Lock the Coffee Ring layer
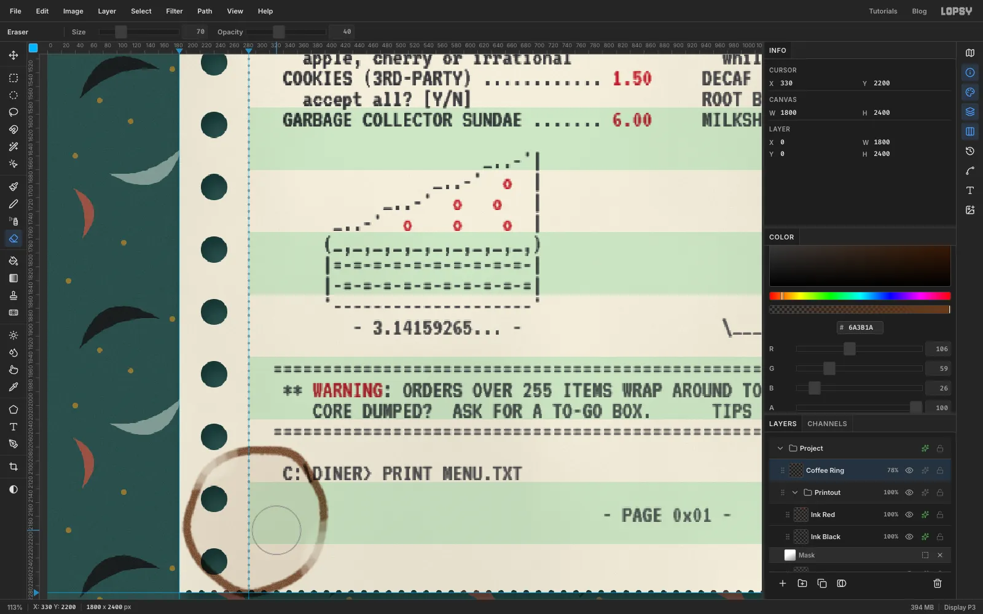The height and width of the screenshot is (614, 983). [x=940, y=470]
